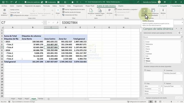
Task: Check the Precio field
Action: 145,49
